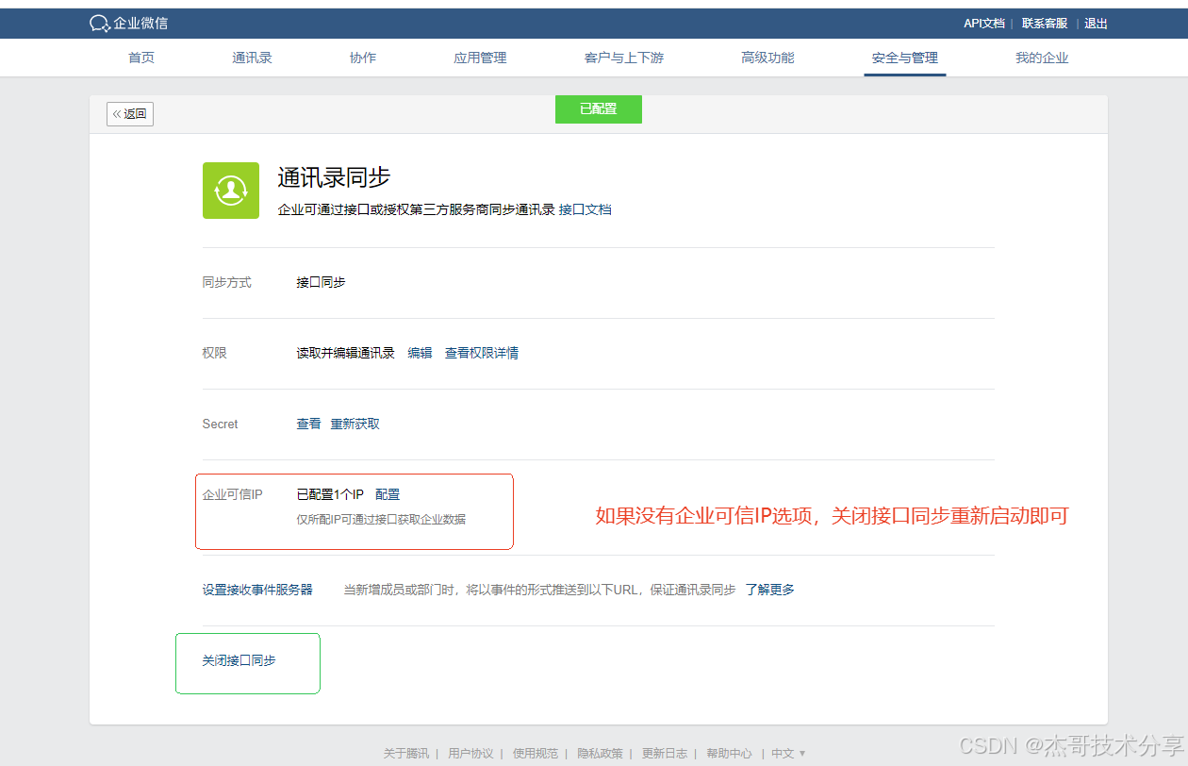
Task: Click 编辑 next to 读取并编辑通讯录
Action: 420,353
